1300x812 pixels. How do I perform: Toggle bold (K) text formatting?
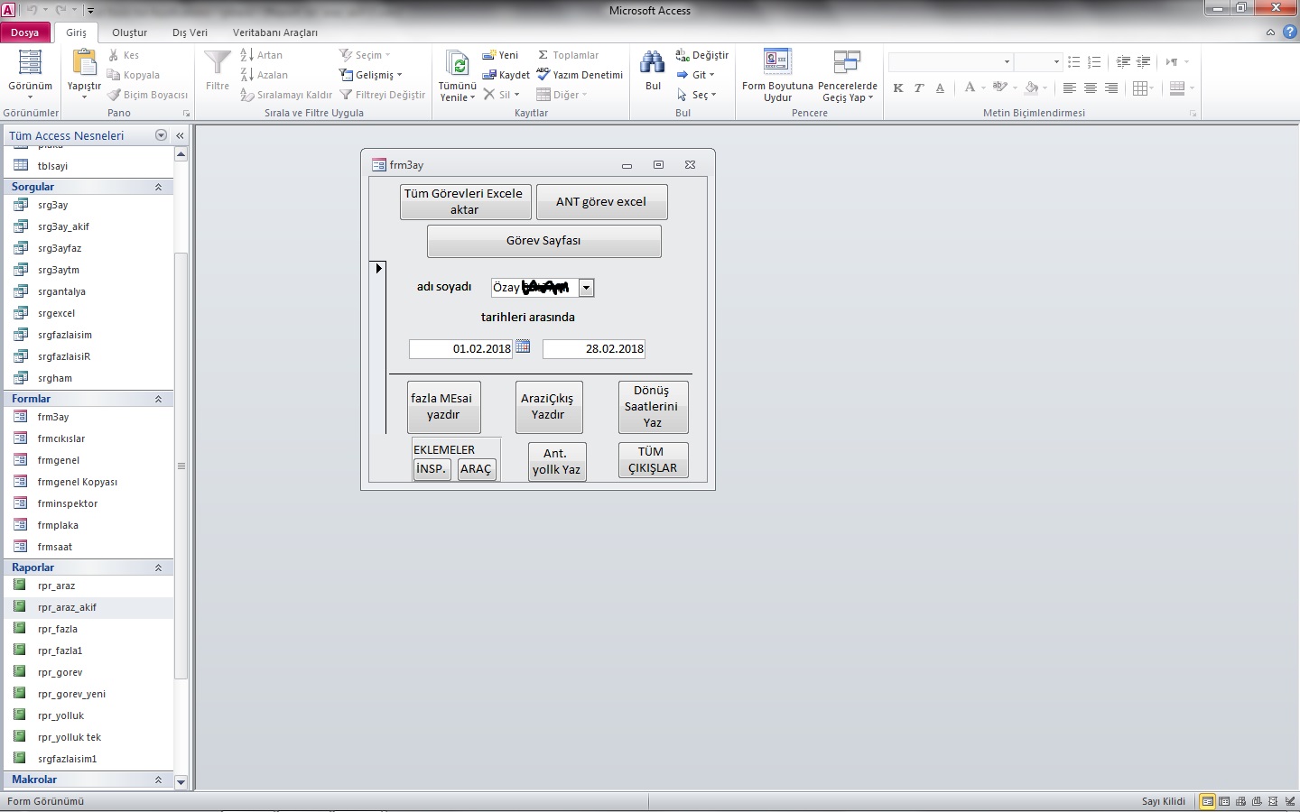tap(897, 88)
